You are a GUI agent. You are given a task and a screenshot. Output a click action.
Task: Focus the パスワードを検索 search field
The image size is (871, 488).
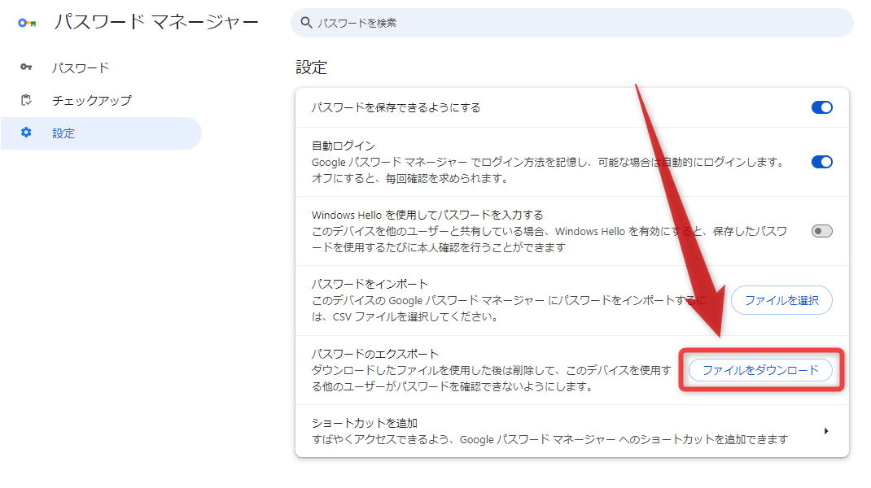tap(572, 23)
